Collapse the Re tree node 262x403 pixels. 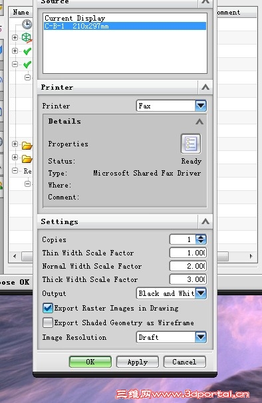(15, 171)
